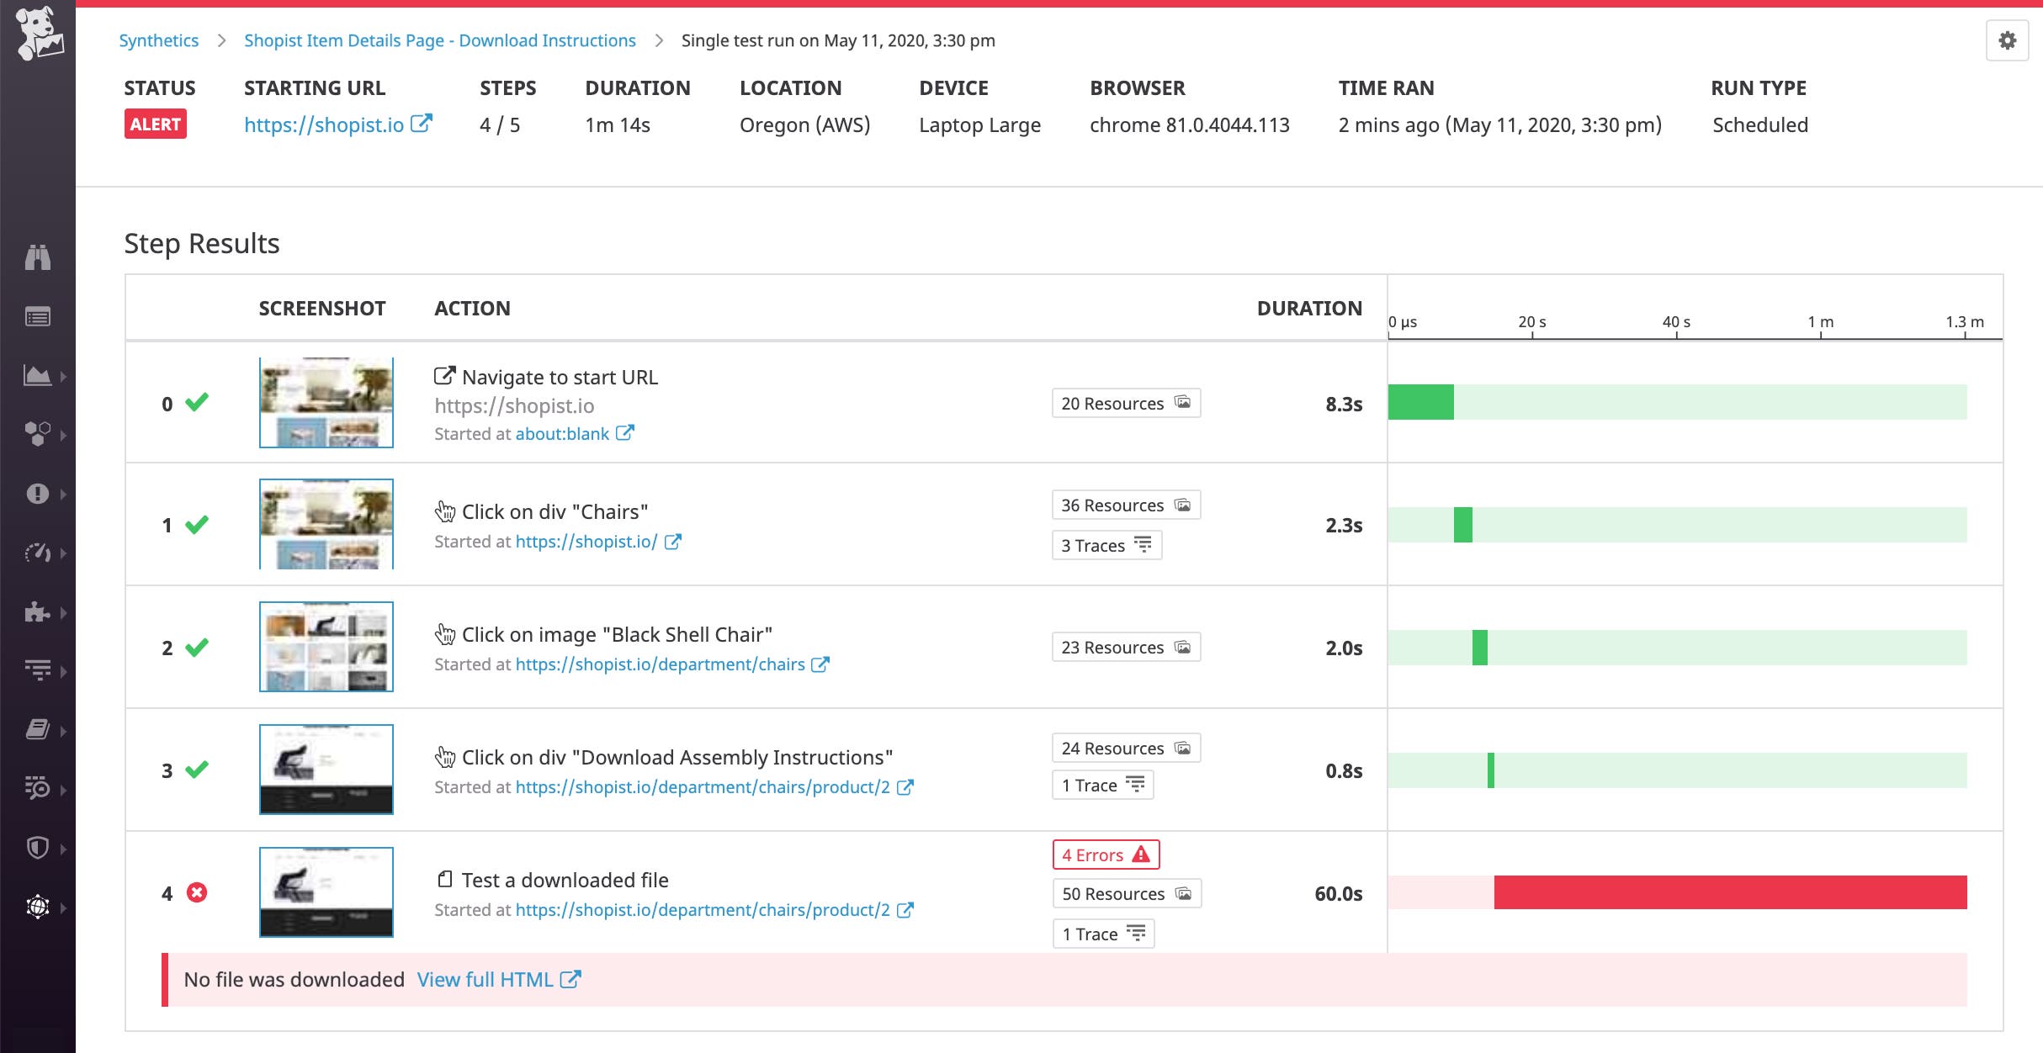The image size is (2043, 1053).
Task: Open the events list sidebar icon
Action: click(38, 317)
